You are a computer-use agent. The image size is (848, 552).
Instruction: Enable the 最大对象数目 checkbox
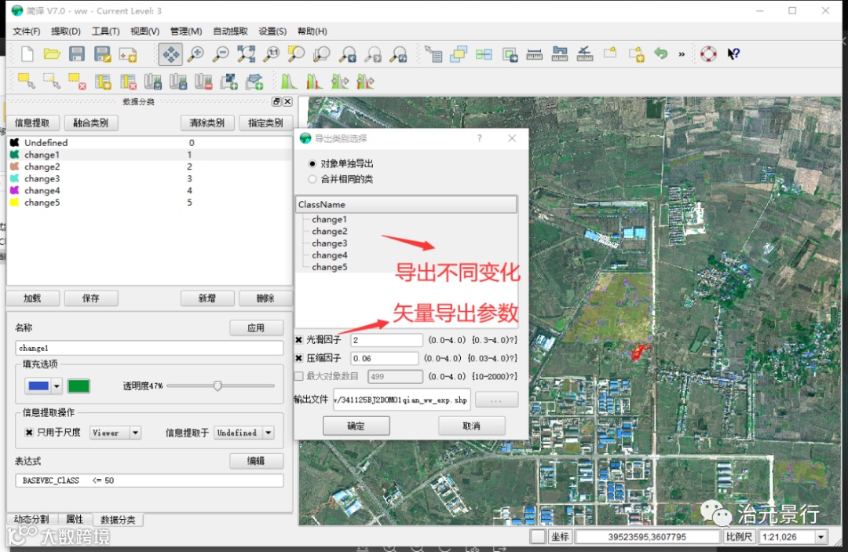tap(298, 376)
